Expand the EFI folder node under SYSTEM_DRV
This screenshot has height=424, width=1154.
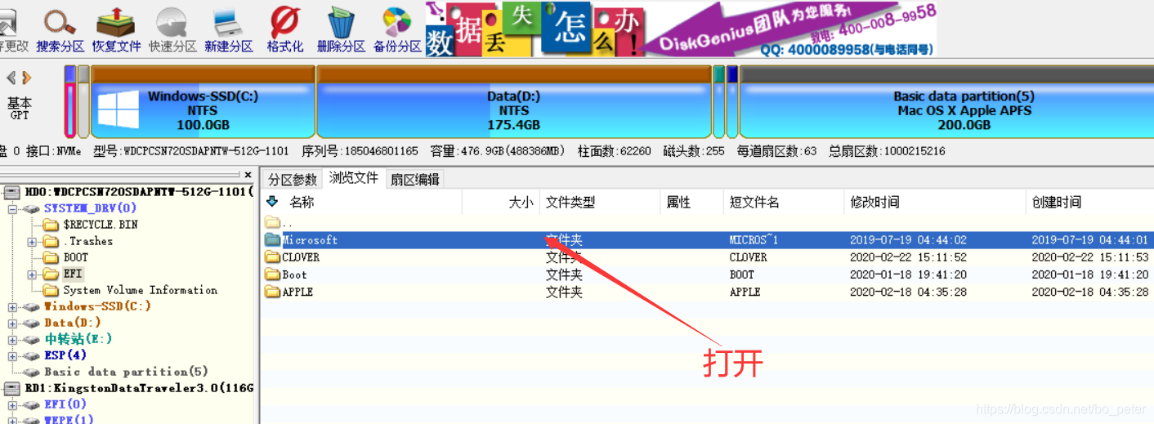(32, 274)
